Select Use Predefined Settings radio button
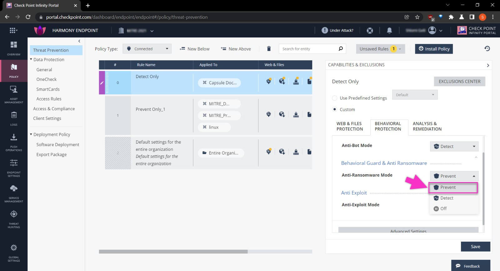Viewport: 500px width, 271px height. pyautogui.click(x=335, y=98)
